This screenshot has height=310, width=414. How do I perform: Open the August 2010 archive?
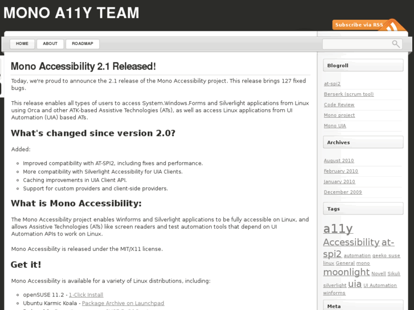point(339,160)
